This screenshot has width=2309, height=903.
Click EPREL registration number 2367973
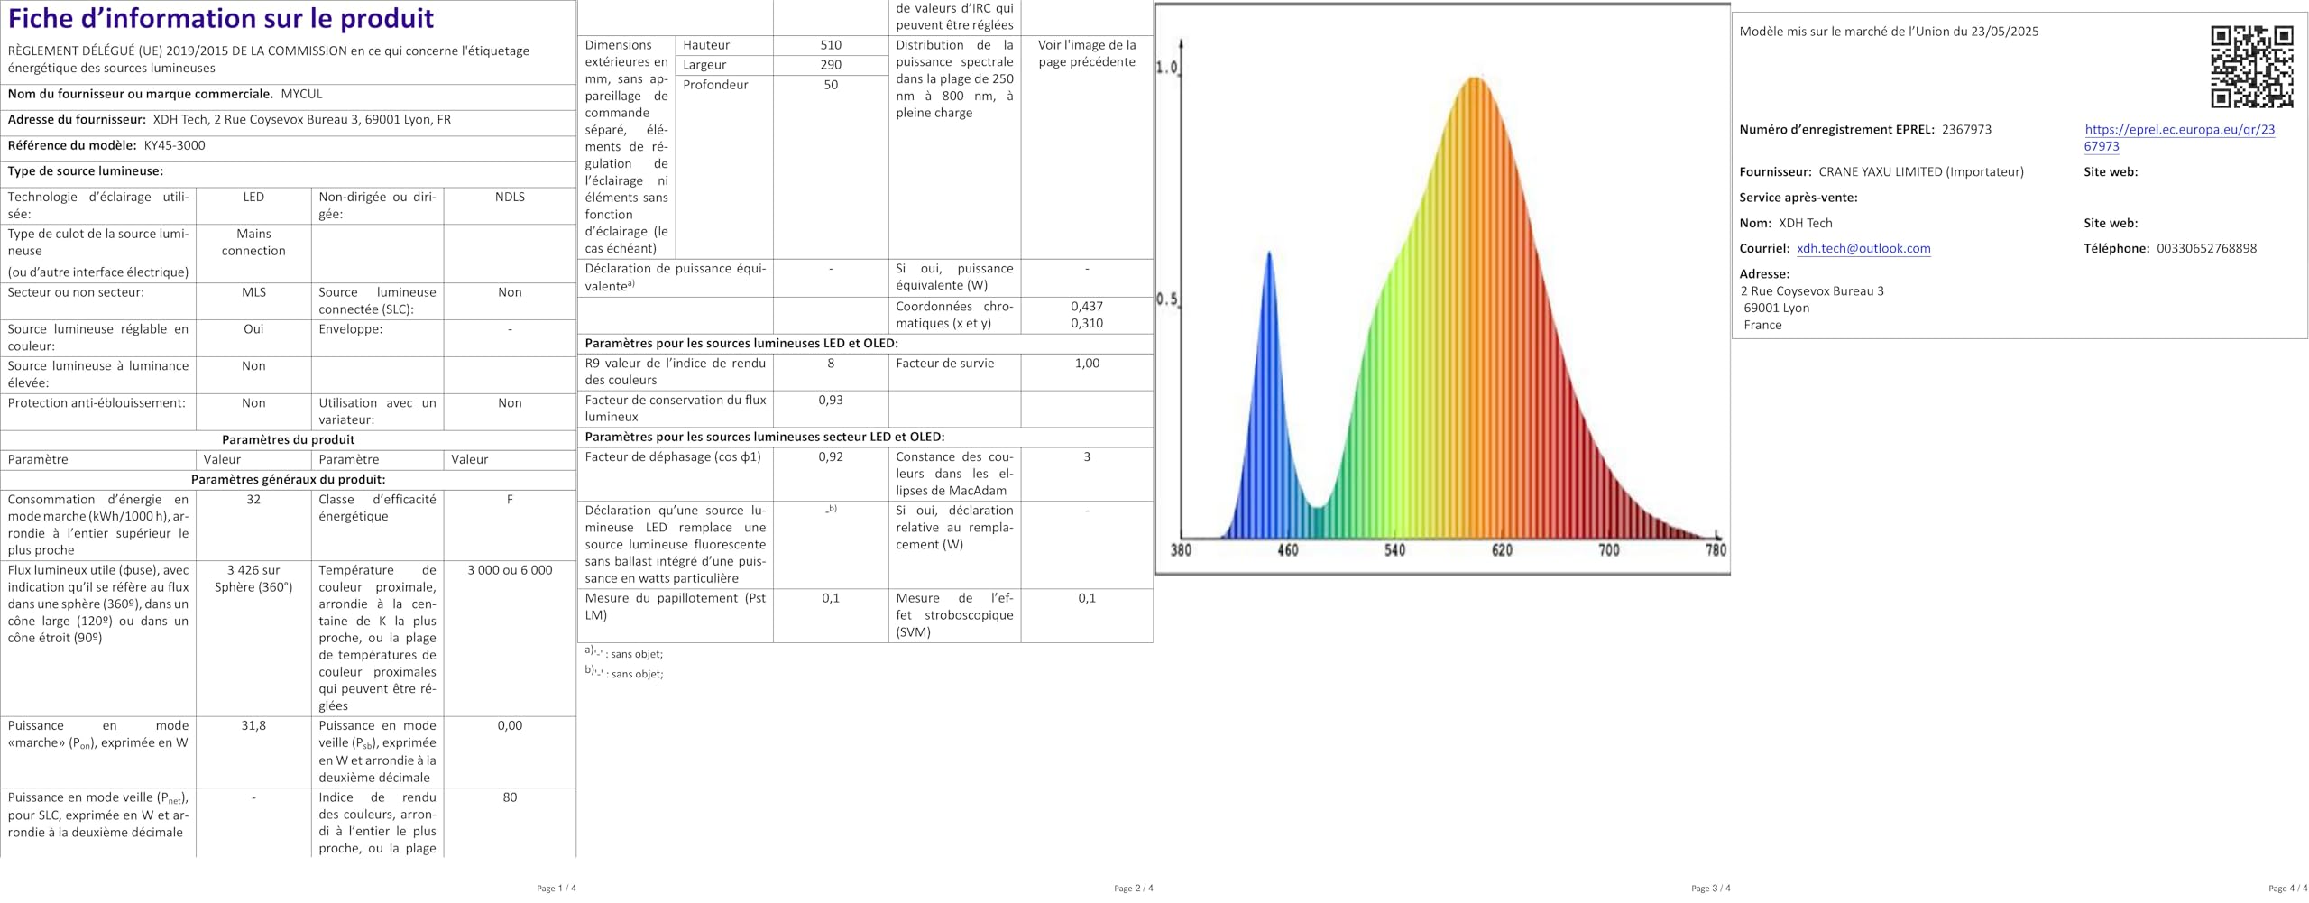pos(1966,129)
